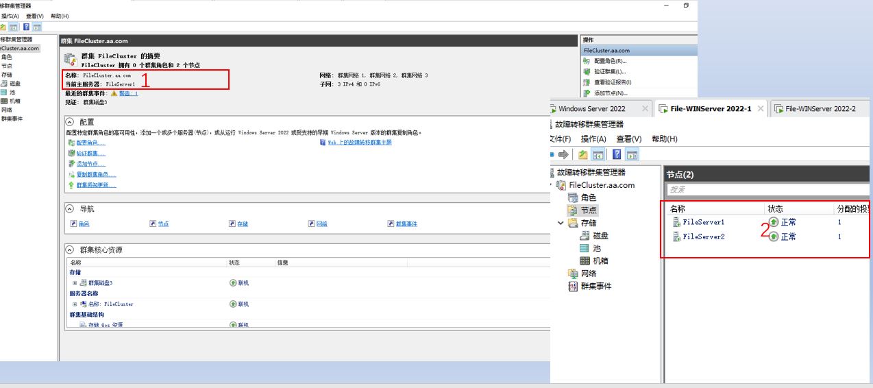Click 验证群集(L)... in the 操作 pane
The image size is (873, 388).
[x=610, y=71]
